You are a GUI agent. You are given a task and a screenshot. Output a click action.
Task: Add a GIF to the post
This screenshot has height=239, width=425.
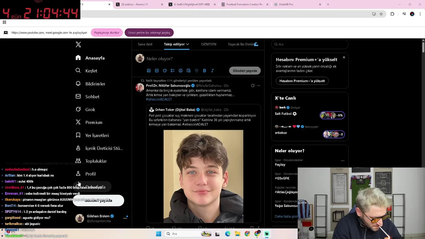[157, 71]
